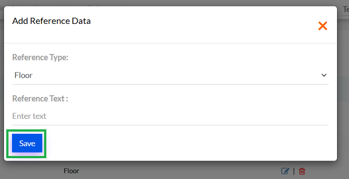Click the separator between edit and delete
Viewport: 349px width, 179px height.
click(294, 171)
